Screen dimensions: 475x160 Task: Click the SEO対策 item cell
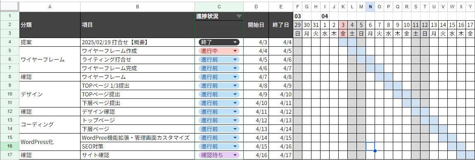click(138, 147)
